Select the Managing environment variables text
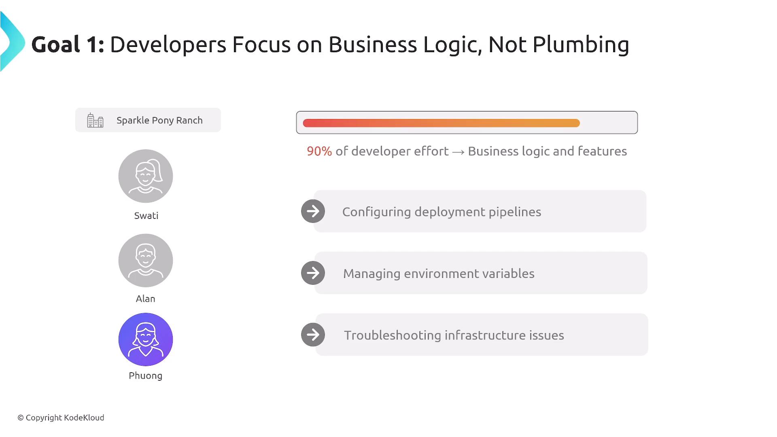The height and width of the screenshot is (437, 777). [x=439, y=274]
